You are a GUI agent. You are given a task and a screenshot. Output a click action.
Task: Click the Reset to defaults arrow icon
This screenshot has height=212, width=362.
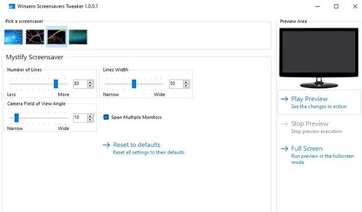tap(106, 145)
